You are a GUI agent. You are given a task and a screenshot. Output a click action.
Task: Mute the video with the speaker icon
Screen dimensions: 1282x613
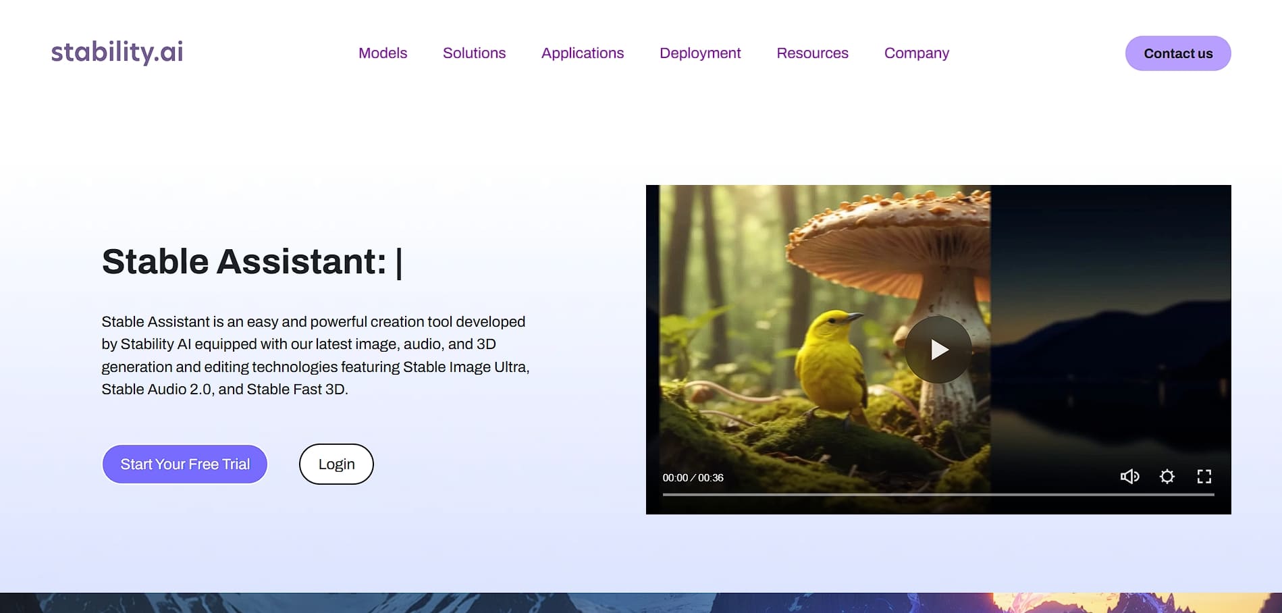[x=1129, y=477]
